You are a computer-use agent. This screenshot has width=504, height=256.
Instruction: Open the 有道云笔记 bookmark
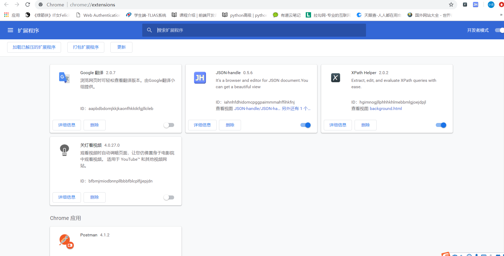click(287, 15)
